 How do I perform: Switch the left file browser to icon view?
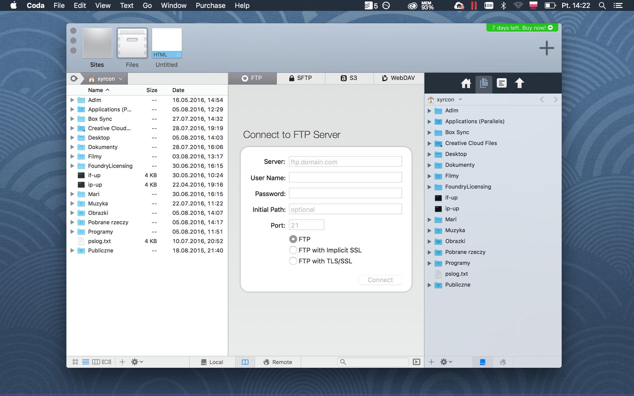tap(75, 362)
